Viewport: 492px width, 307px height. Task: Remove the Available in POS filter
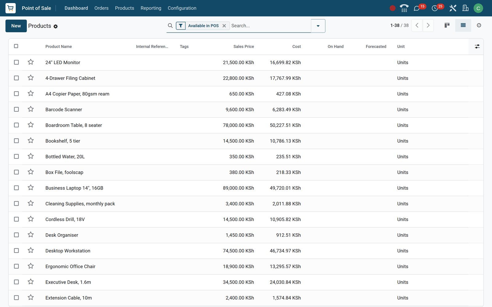pyautogui.click(x=224, y=26)
